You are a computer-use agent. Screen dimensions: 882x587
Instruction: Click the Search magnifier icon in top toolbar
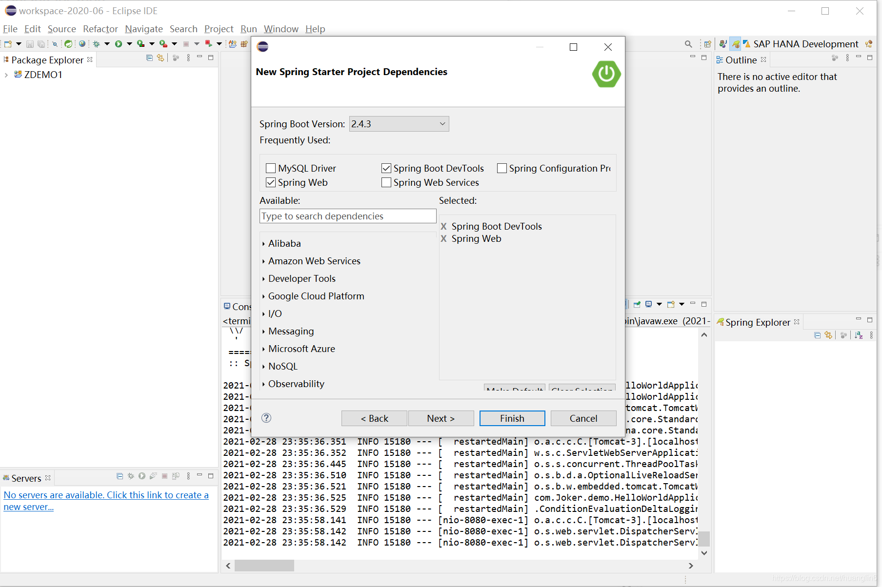point(688,44)
